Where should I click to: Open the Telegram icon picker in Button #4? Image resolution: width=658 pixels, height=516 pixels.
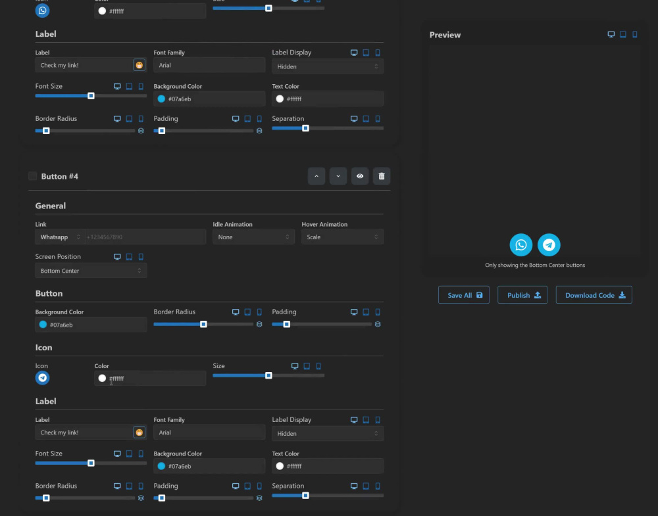click(x=42, y=378)
